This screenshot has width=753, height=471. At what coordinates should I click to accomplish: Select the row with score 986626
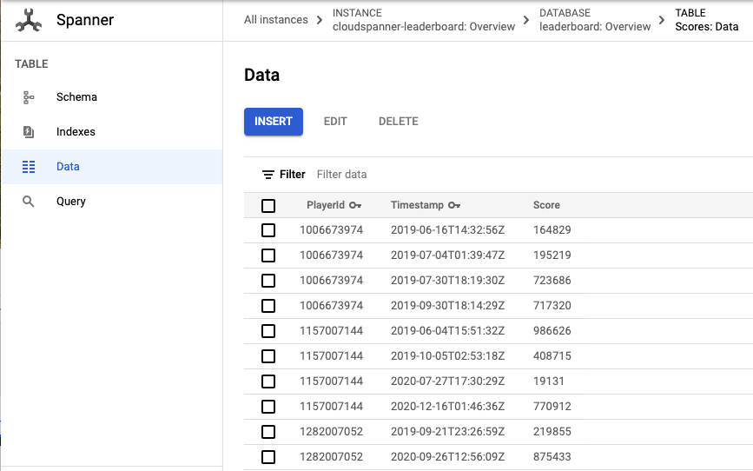(268, 331)
